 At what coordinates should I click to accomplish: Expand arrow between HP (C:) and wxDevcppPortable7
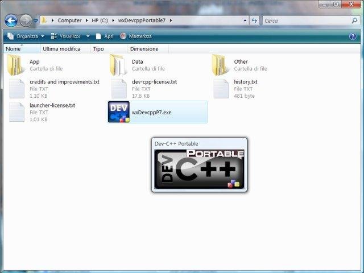(x=113, y=20)
